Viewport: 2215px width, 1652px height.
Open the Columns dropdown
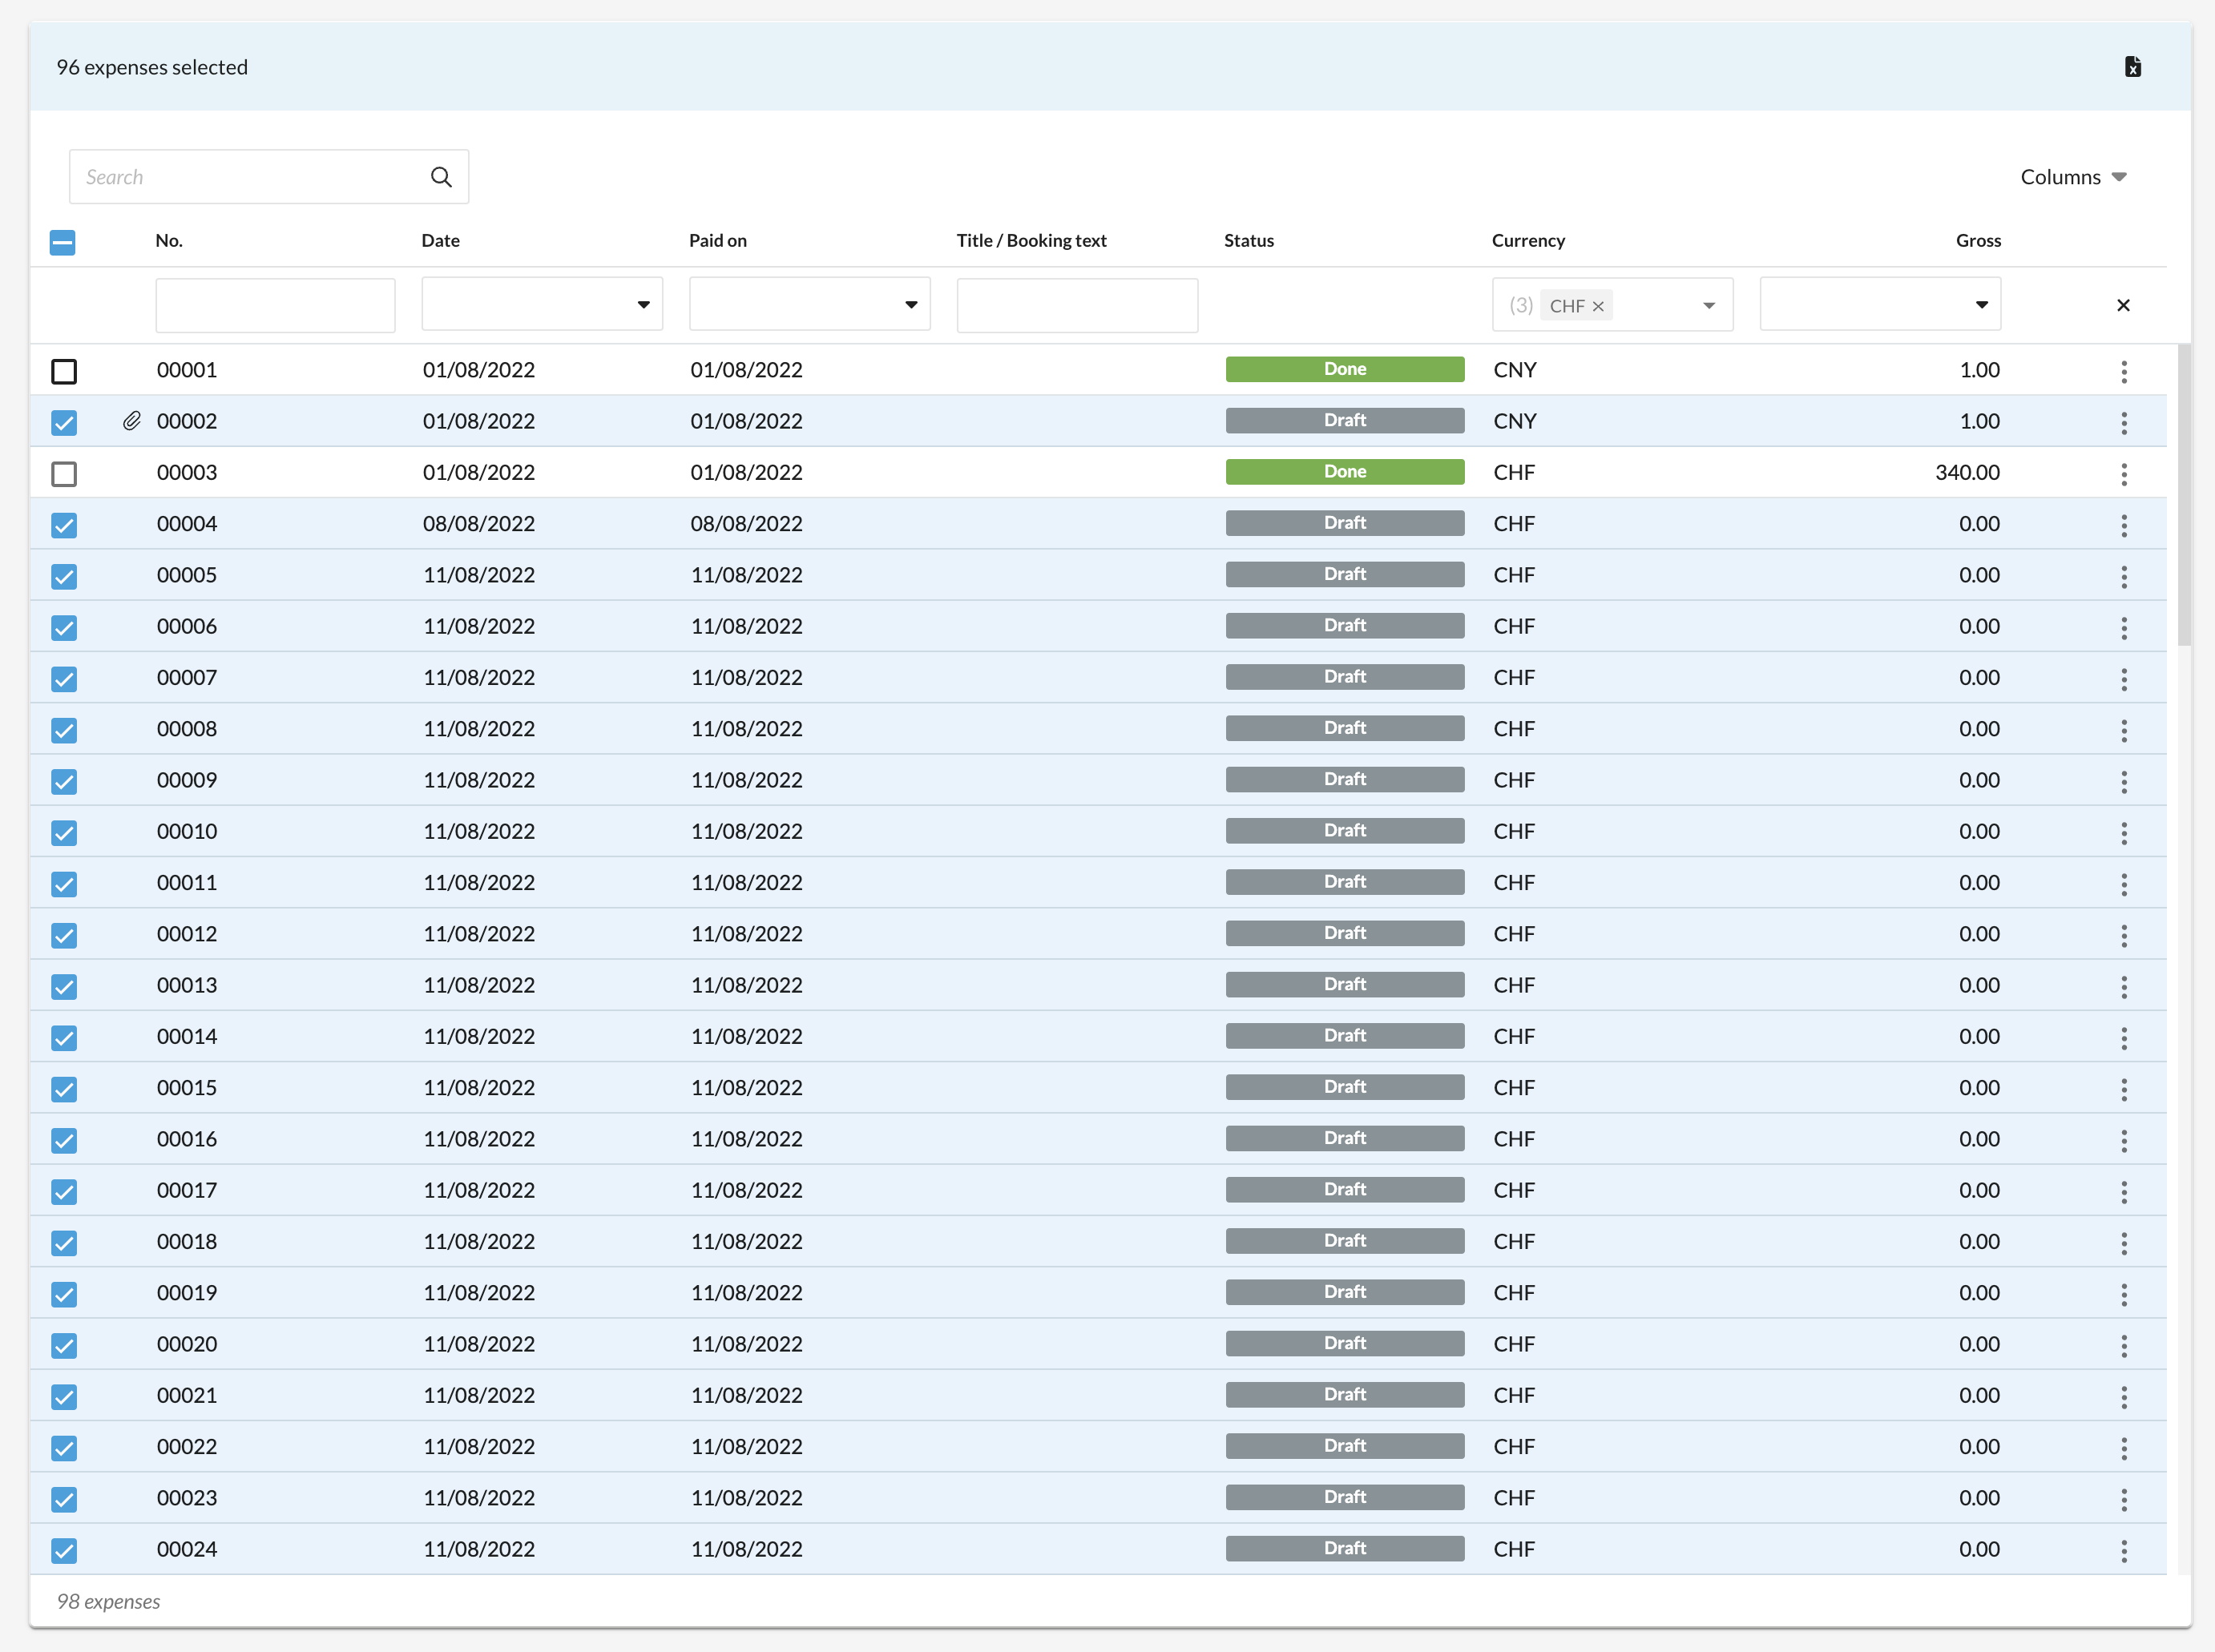tap(2072, 177)
